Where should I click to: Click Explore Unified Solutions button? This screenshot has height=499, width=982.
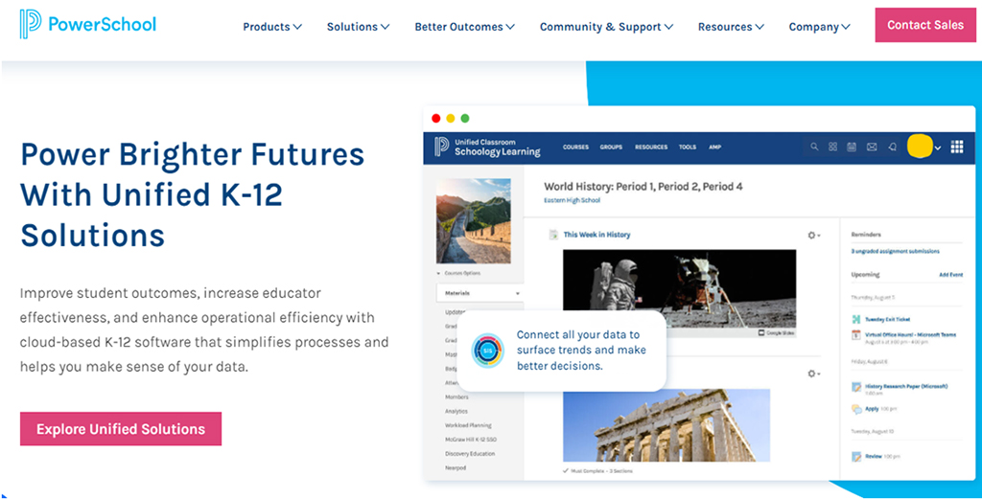click(x=121, y=429)
